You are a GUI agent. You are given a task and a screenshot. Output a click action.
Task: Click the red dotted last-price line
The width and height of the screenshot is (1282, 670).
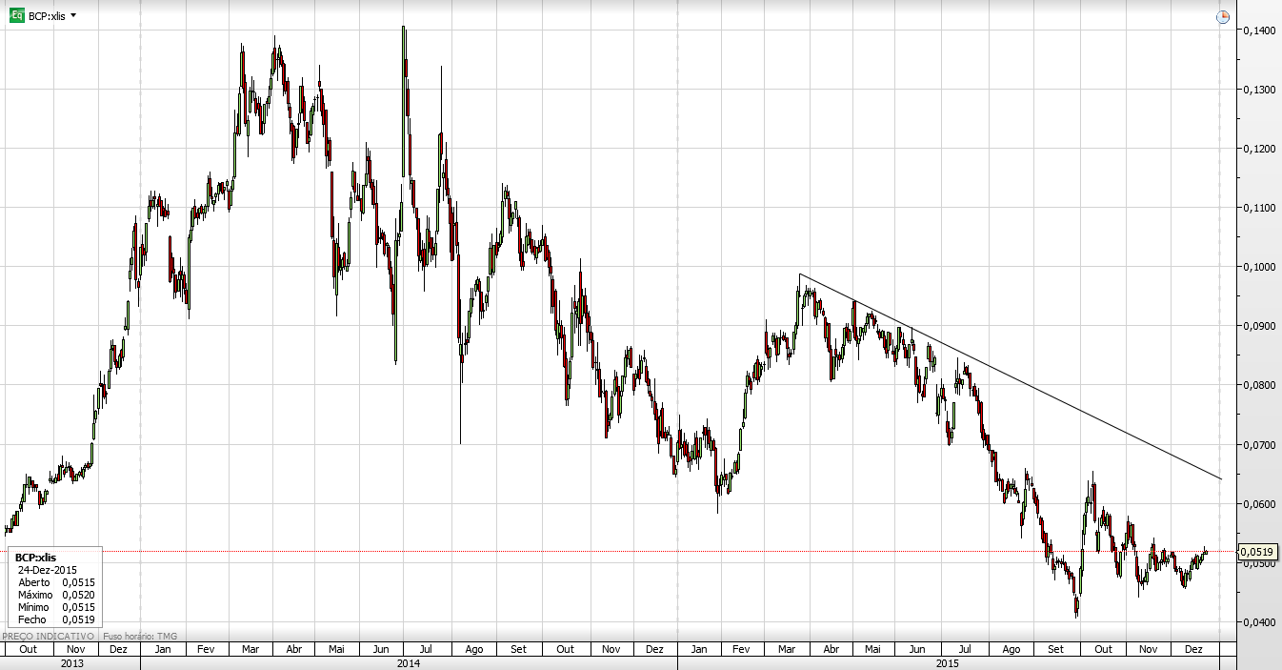point(667,551)
